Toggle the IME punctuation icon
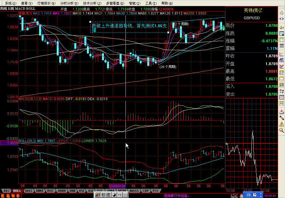This screenshot has width=285, height=198. [119, 195]
